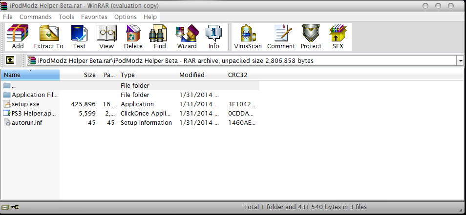Click the WinRAR title bar icon
Image resolution: width=466 pixels, height=215 pixels.
tap(4, 6)
